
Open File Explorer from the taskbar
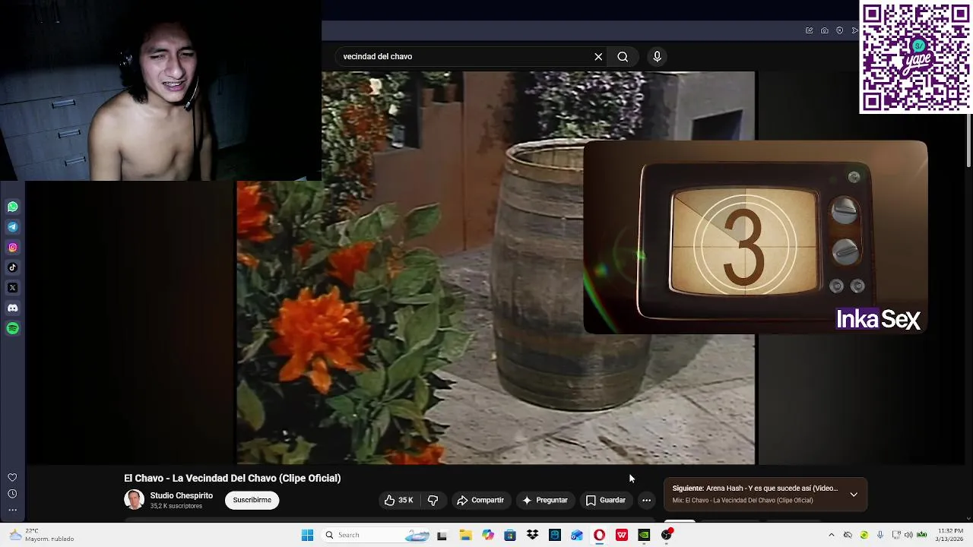[465, 535]
